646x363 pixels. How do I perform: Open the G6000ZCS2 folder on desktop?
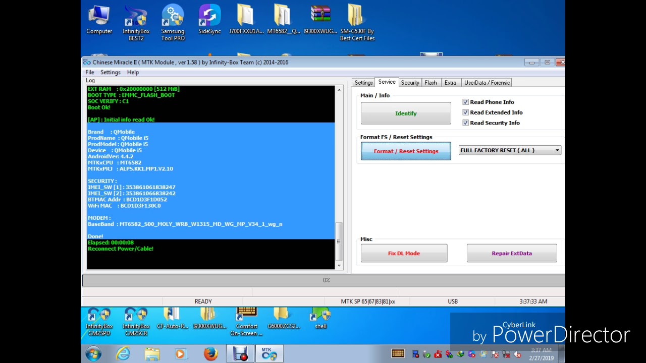tap(283, 319)
